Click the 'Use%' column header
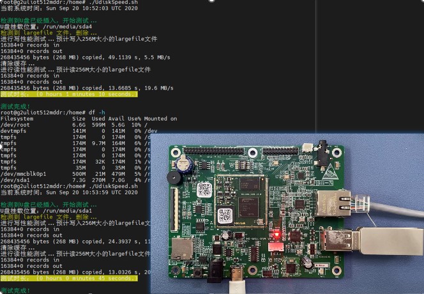 click(x=134, y=119)
